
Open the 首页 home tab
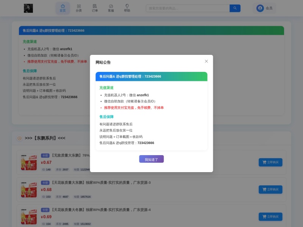62,8
